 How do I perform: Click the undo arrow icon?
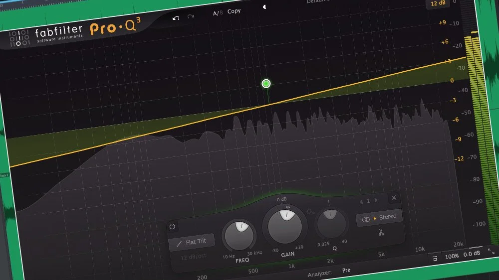(x=176, y=18)
